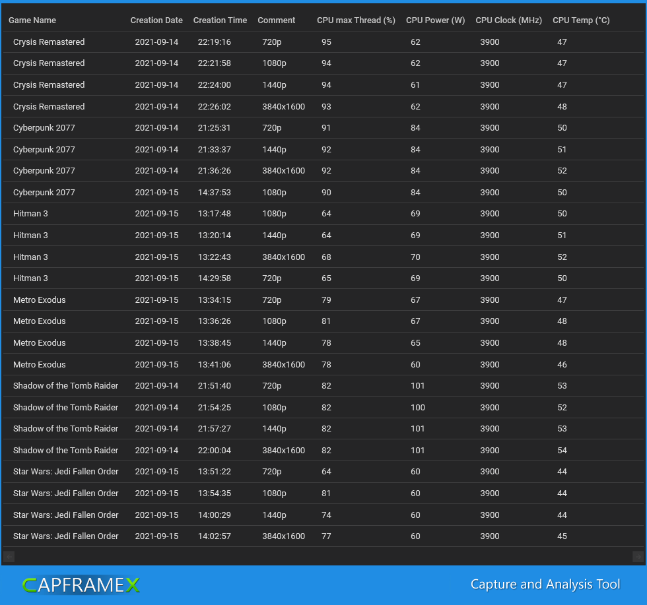This screenshot has width=647, height=605.
Task: Click CPU Power value 70 in Hitman 3 row
Action: pyautogui.click(x=415, y=257)
